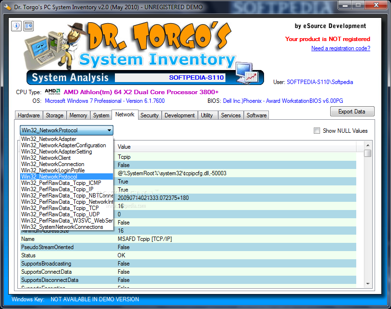
Task: Click the info icon button
Action: pos(16,26)
